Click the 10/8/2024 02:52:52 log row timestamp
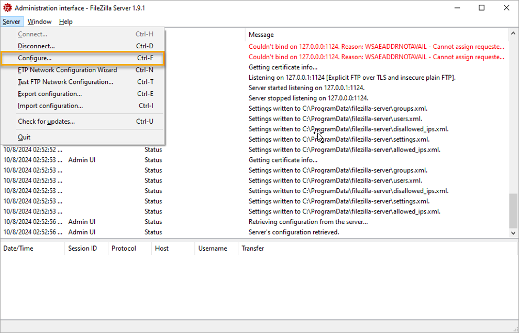Viewport: 519px width, 333px height. [33, 149]
